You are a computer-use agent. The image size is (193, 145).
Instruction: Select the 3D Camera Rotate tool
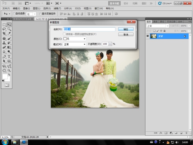(x=9, y=66)
